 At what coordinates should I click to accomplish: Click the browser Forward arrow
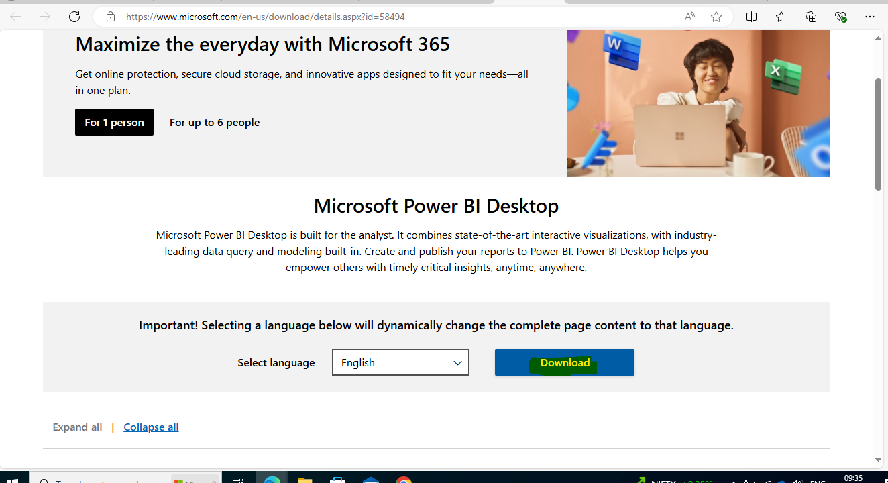click(45, 17)
